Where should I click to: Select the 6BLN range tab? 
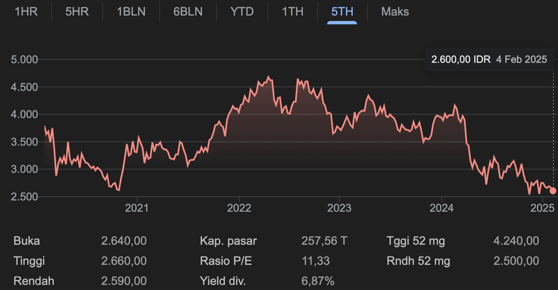(x=188, y=11)
